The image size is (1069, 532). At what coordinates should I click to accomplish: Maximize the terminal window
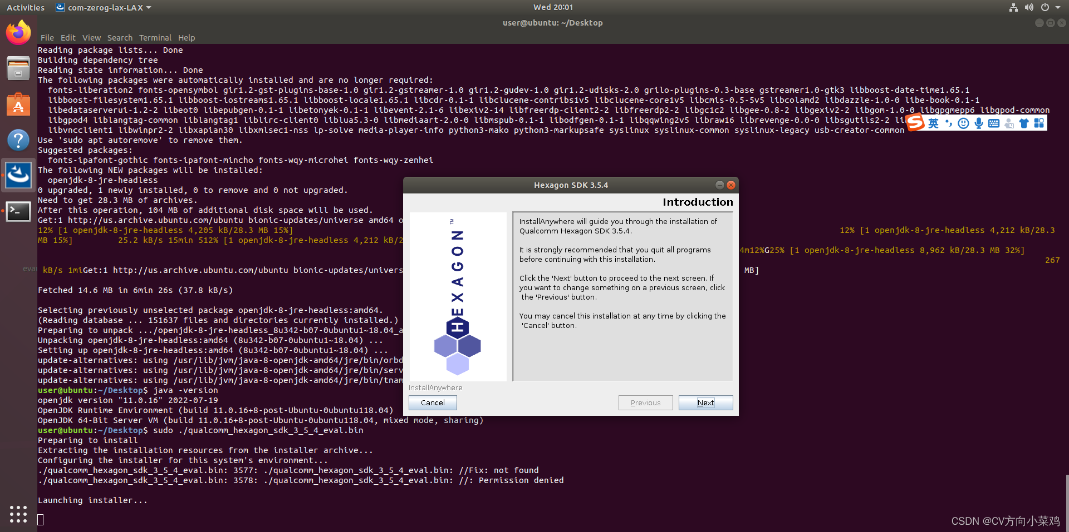pos(1051,23)
